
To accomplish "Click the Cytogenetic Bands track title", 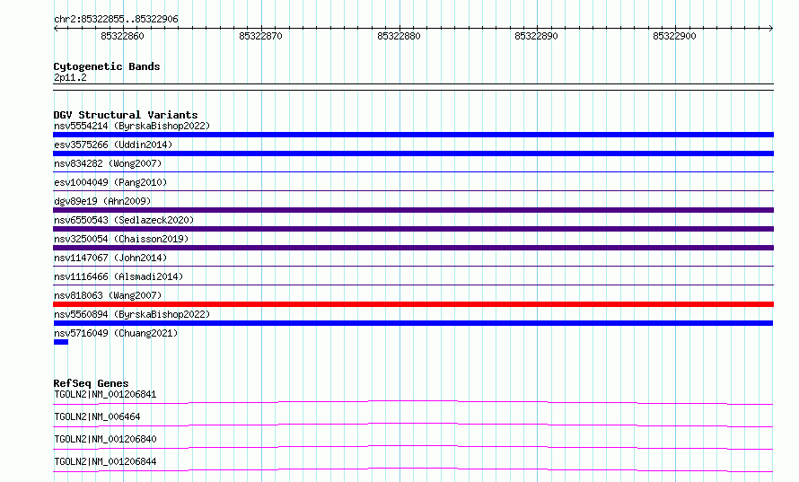I will [107, 66].
